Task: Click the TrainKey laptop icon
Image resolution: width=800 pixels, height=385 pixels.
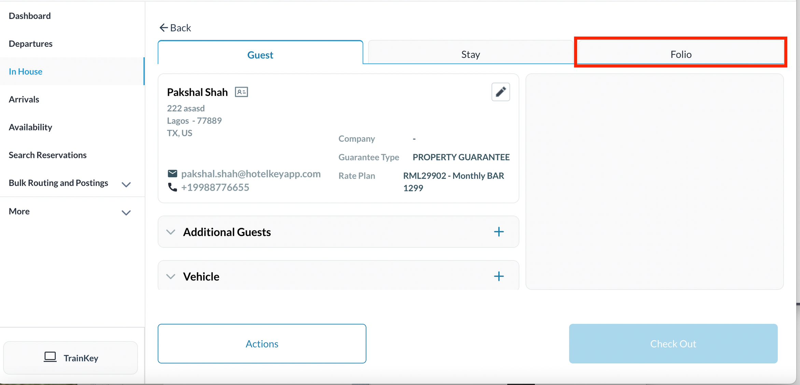Action: point(50,357)
